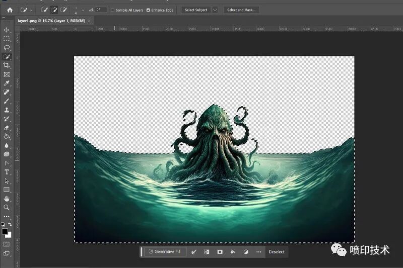
Task: Select the Sponge tool
Action: tap(7, 154)
